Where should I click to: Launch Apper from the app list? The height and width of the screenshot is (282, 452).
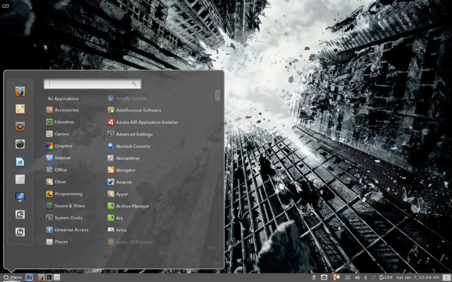117,194
